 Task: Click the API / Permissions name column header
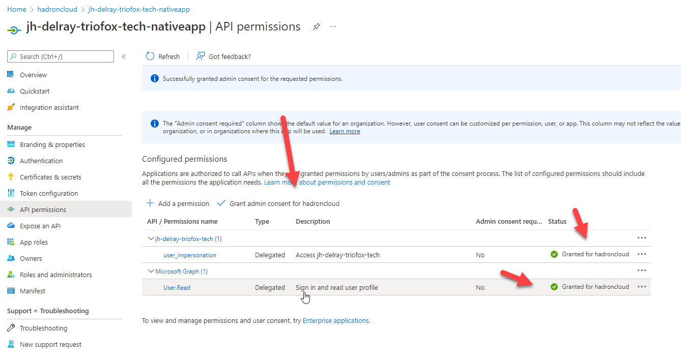pos(182,221)
